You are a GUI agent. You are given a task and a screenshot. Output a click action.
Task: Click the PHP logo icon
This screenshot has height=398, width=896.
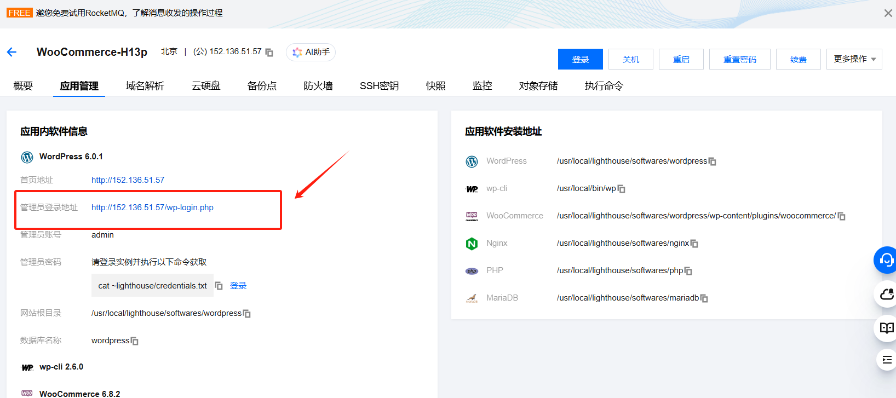click(472, 271)
